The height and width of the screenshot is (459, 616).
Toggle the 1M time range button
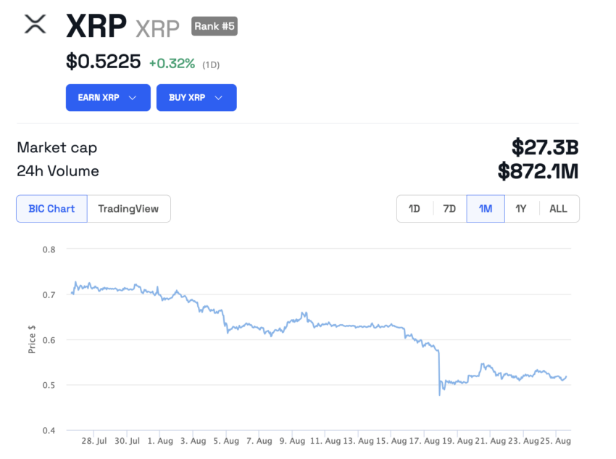click(485, 208)
